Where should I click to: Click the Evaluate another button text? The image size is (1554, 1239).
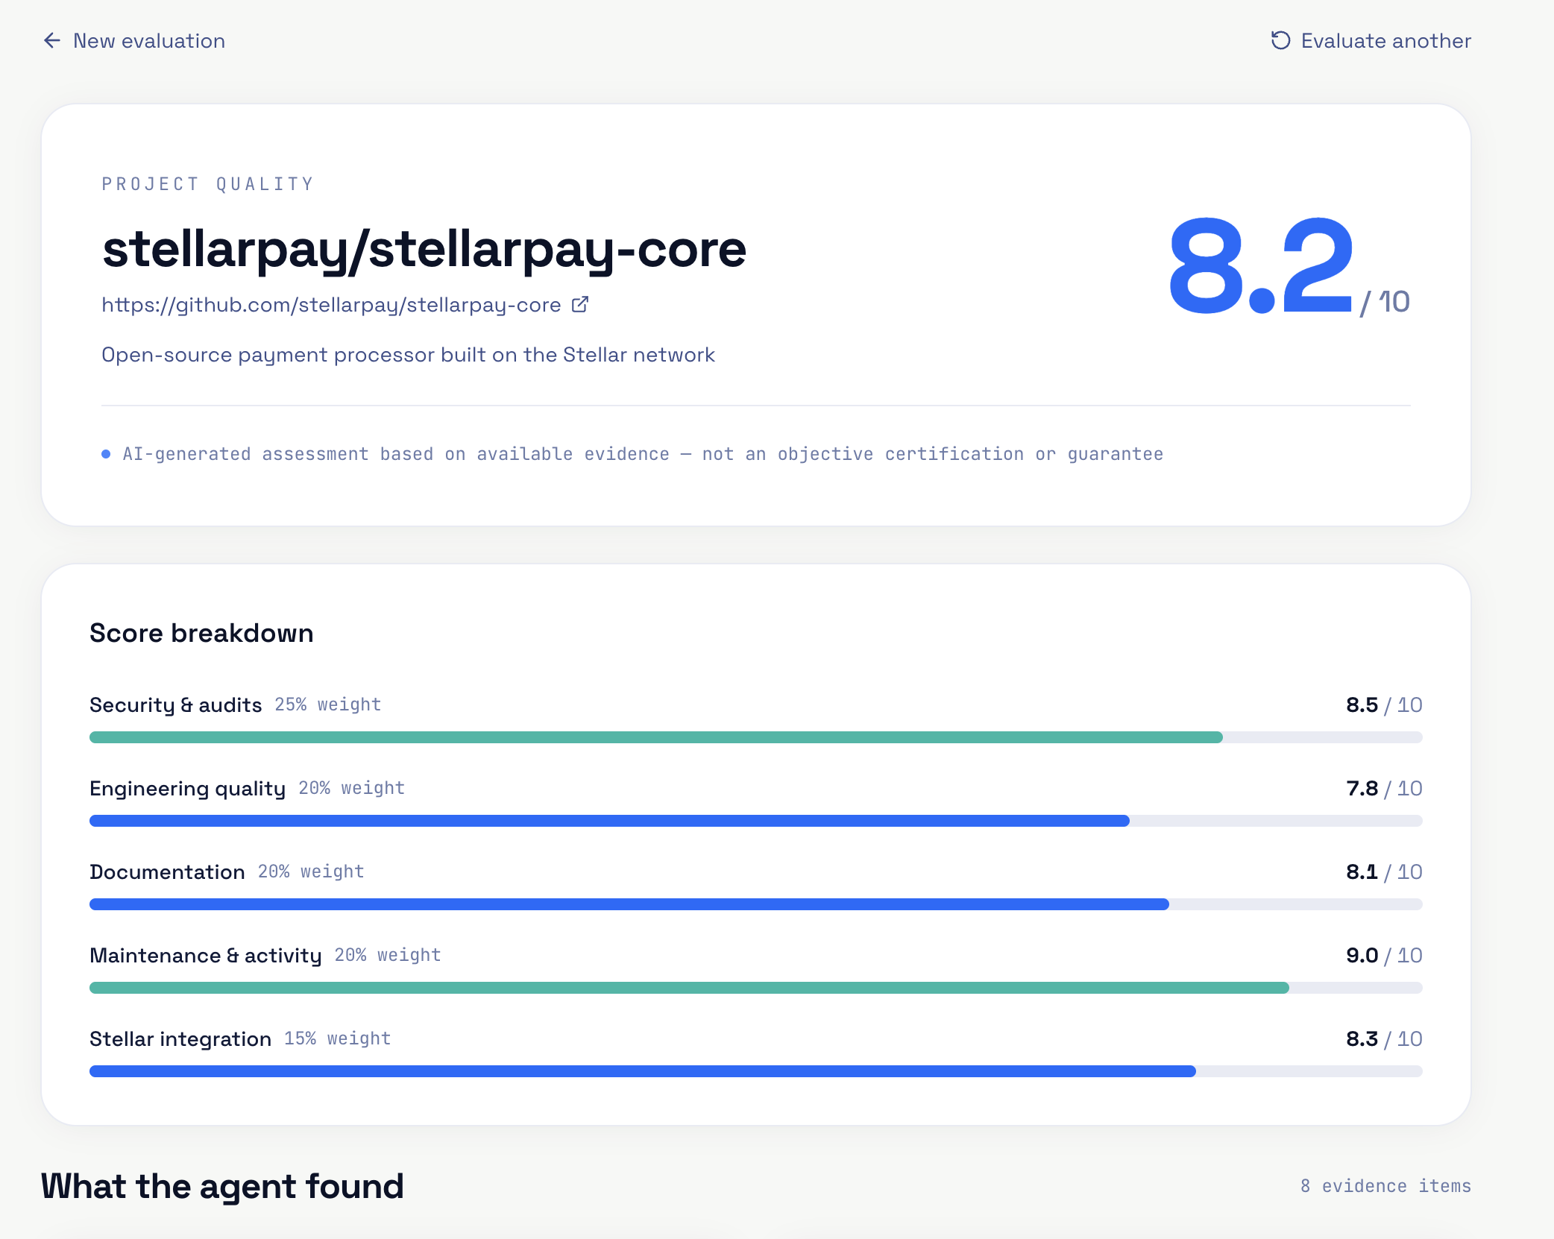coord(1385,41)
